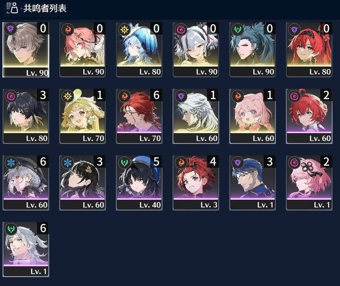This screenshot has width=340, height=286.
Task: Select the blue-beret aero Lv. 40 character
Action: tap(139, 183)
